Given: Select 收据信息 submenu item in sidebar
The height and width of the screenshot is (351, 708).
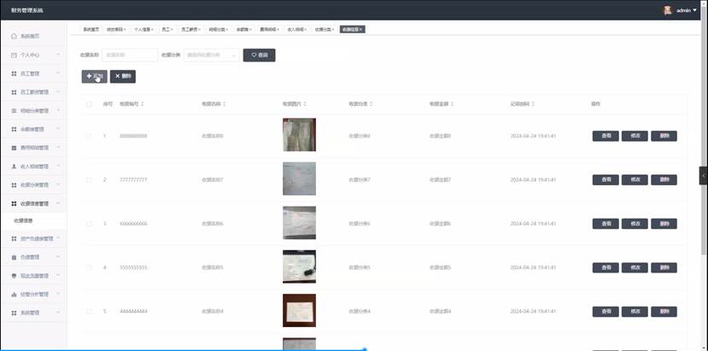Looking at the screenshot, I should [x=33, y=221].
